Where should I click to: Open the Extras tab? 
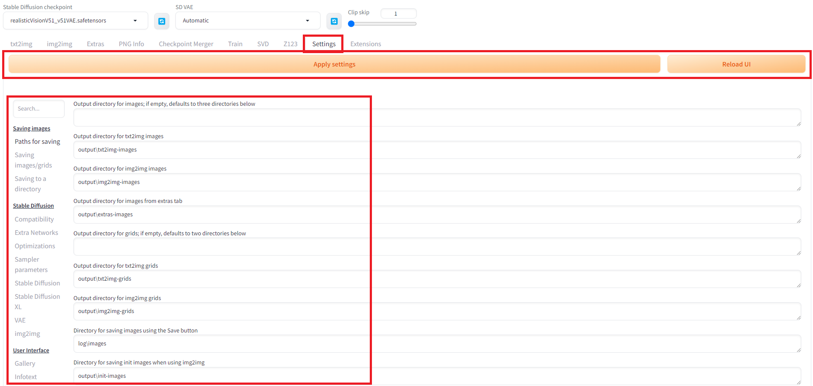point(95,44)
